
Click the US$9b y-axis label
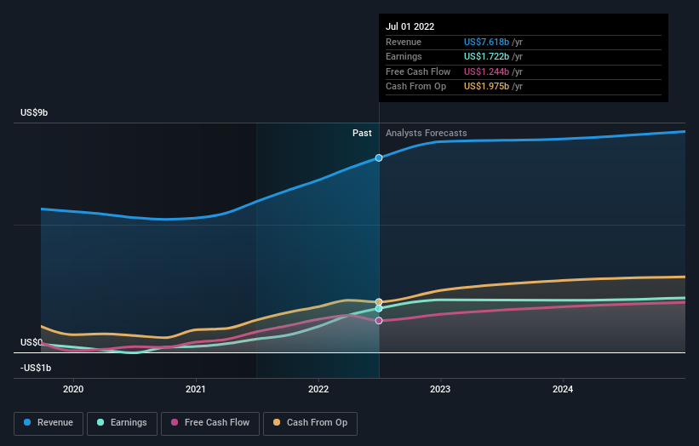pyautogui.click(x=34, y=112)
